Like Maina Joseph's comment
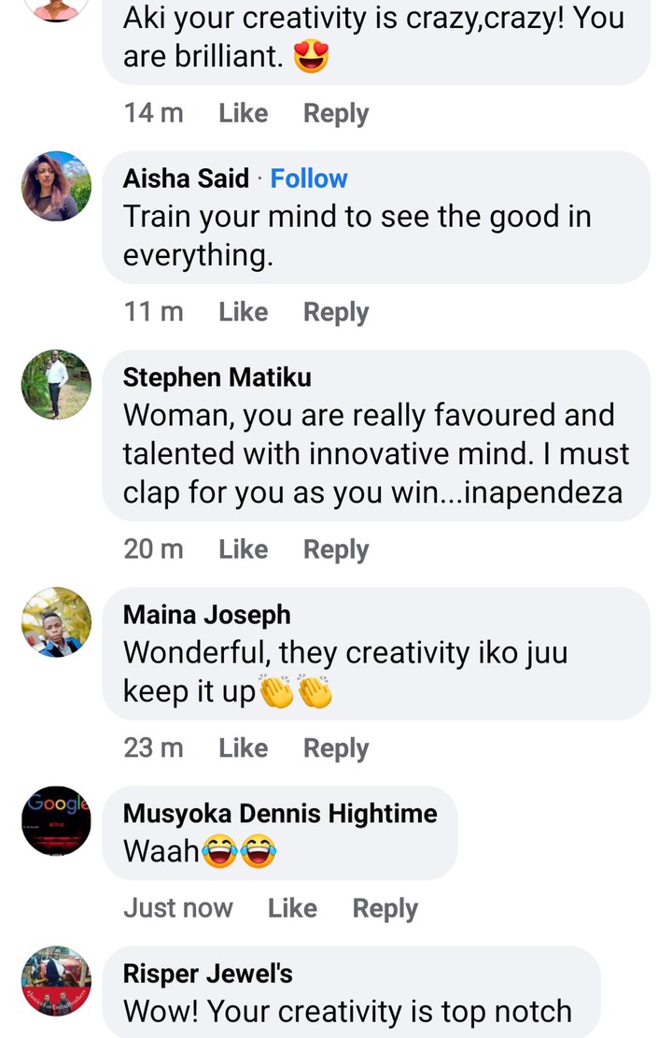The height and width of the screenshot is (1038, 672). pos(244,748)
